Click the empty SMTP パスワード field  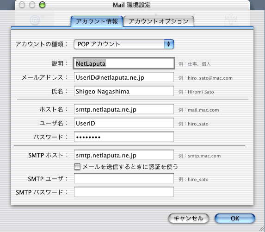click(x=124, y=192)
